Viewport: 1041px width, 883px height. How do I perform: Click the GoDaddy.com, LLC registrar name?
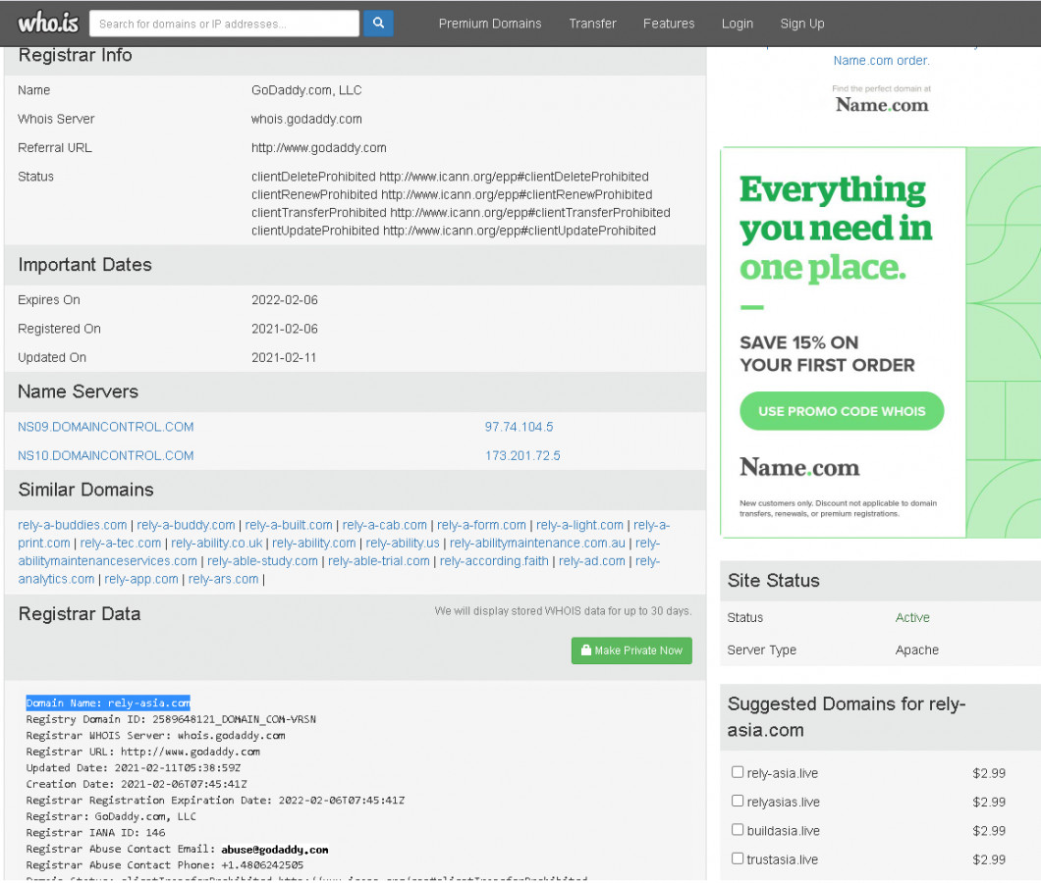click(x=306, y=90)
